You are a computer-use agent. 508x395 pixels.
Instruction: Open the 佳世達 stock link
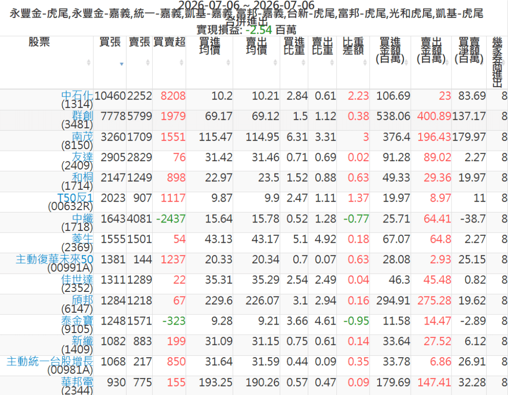[x=77, y=280]
